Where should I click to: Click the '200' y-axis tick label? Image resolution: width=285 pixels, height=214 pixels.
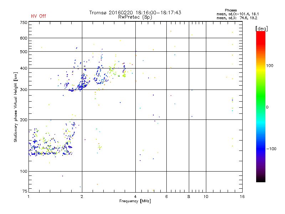(24, 120)
